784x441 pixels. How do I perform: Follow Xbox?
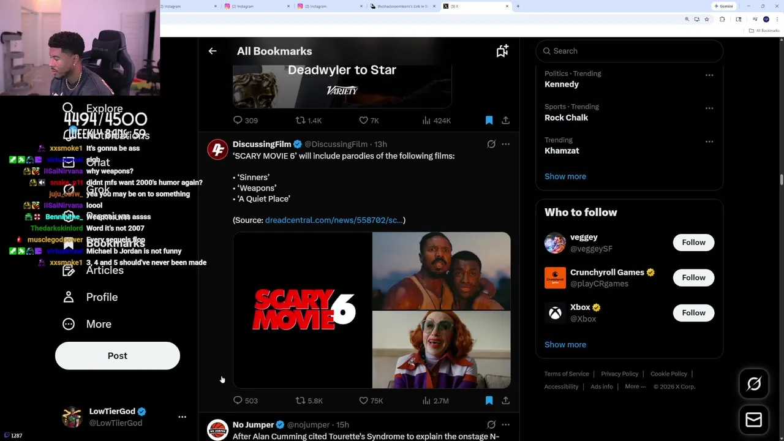point(693,313)
